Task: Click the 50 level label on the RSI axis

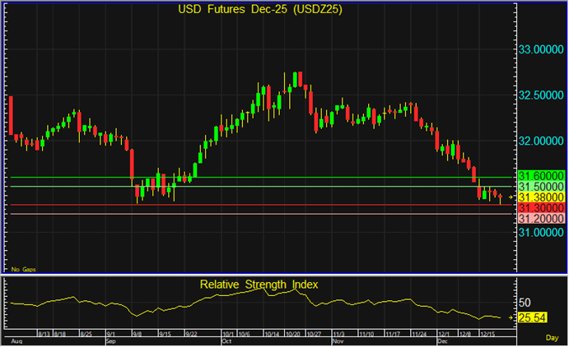Action: click(x=525, y=302)
